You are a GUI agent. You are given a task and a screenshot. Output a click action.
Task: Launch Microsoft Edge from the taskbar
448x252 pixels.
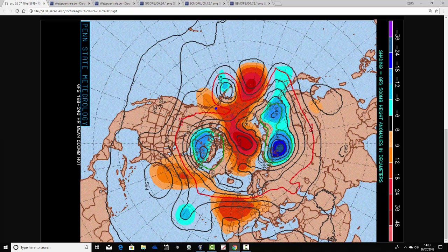(x=120, y=247)
